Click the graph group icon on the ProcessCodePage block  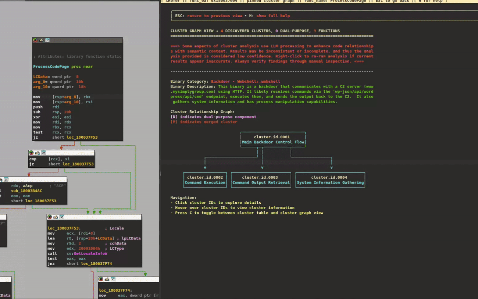coord(47,40)
